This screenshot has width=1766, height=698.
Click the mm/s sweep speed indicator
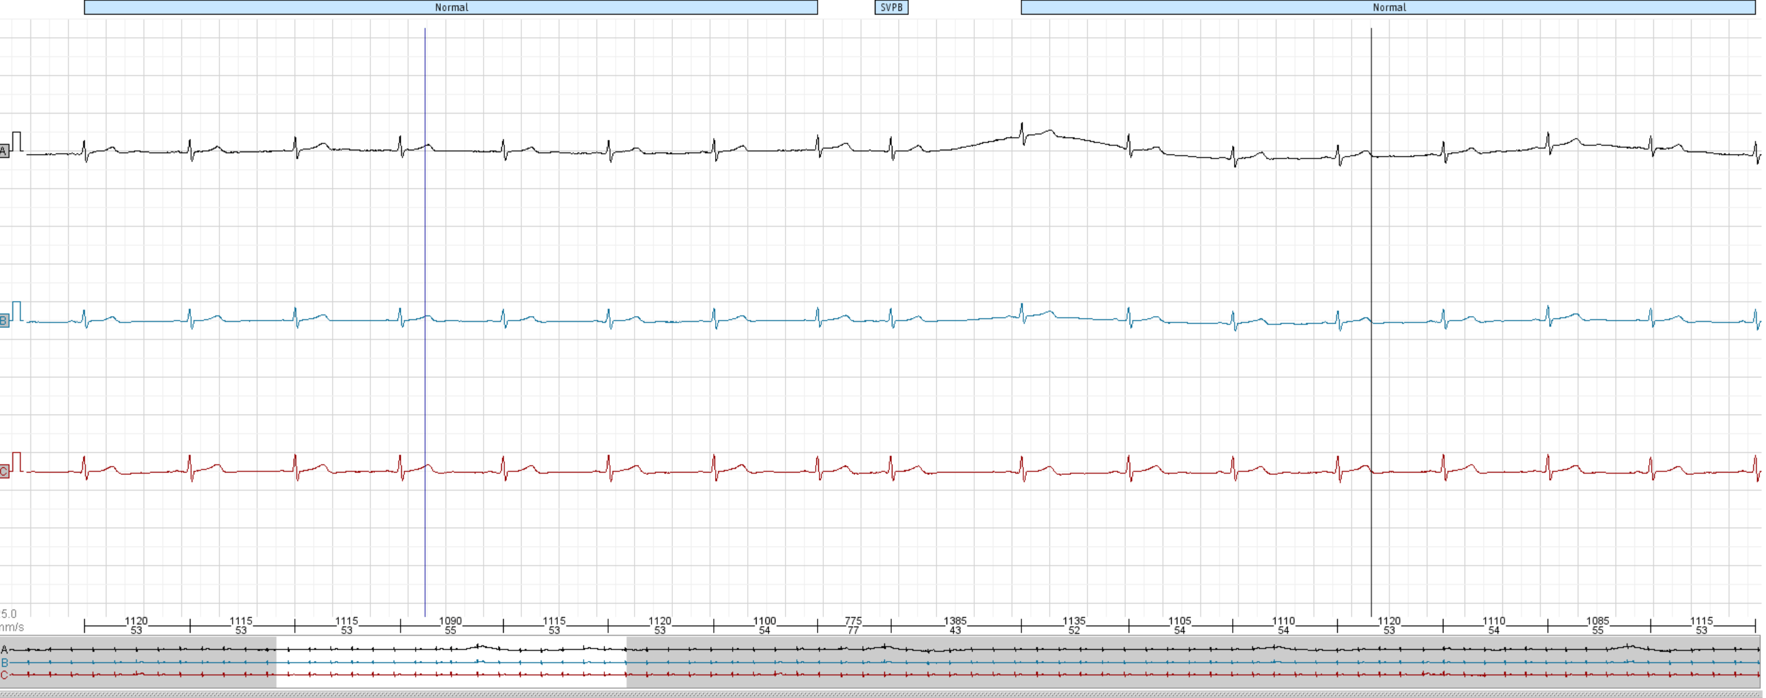point(9,628)
